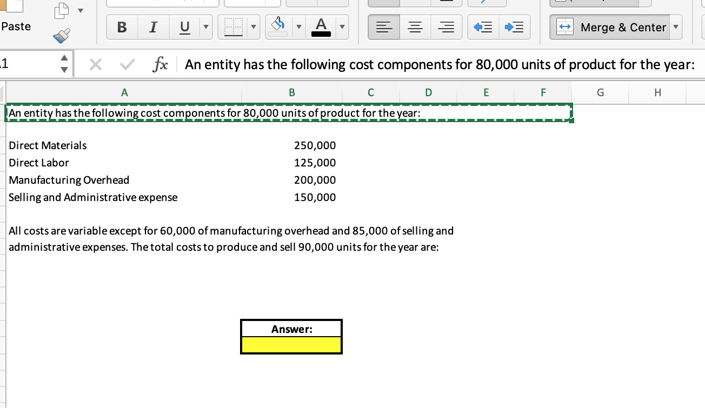
Task: Open borders dropdown arrow
Action: click(x=254, y=27)
